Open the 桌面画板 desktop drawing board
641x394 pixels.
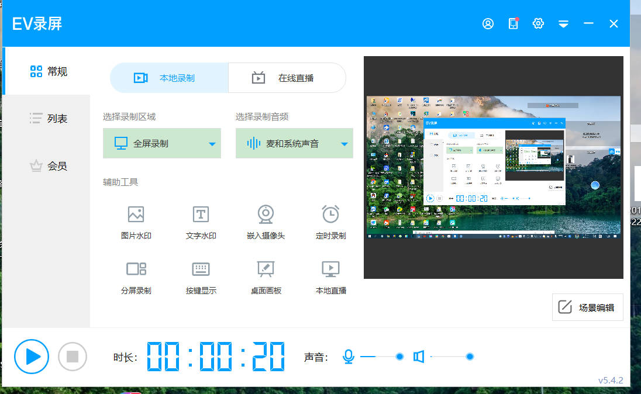(x=266, y=269)
